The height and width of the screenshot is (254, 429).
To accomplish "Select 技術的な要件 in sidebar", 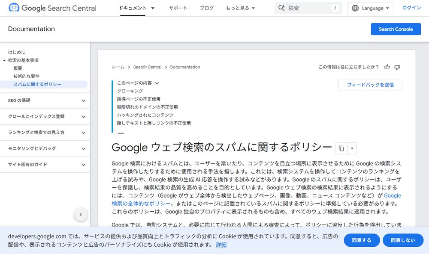I will tap(26, 77).
